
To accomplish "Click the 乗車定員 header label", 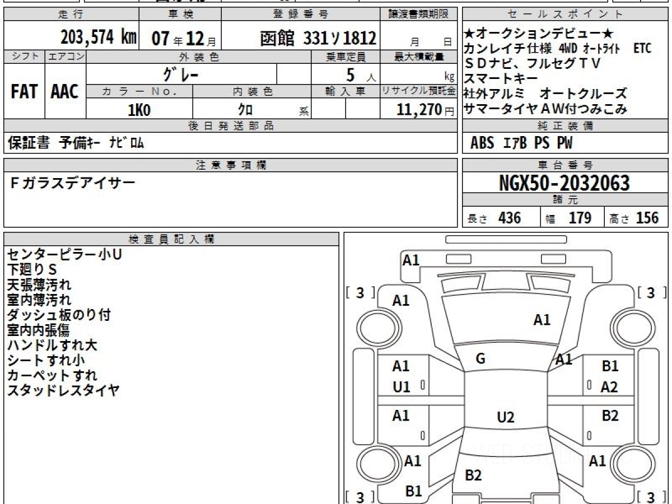I will tap(346, 57).
